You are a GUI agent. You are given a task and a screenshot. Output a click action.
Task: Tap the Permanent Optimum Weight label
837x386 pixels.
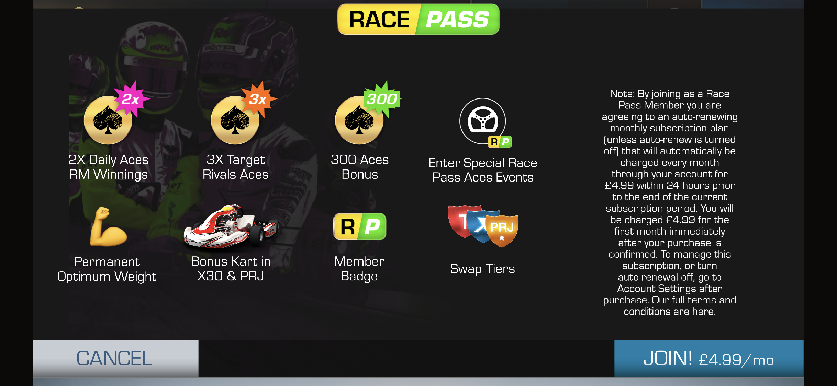coord(107,269)
